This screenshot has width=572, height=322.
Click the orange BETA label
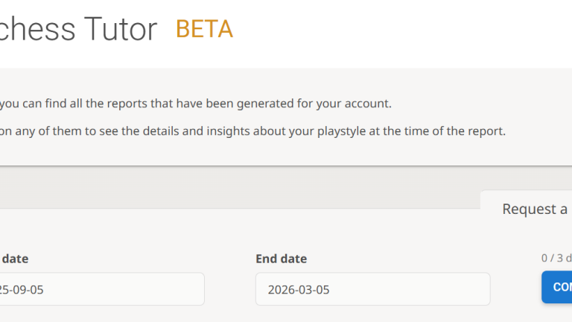(x=204, y=29)
